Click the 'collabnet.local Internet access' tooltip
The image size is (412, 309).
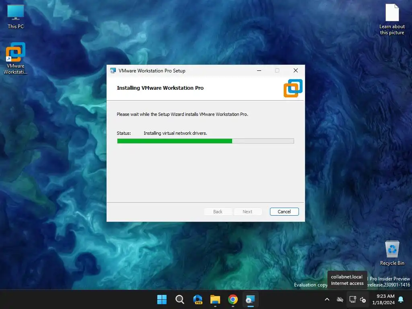pos(347,280)
